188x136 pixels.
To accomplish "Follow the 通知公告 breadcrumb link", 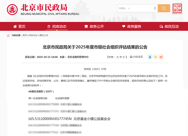I will pyautogui.click(x=44, y=35).
